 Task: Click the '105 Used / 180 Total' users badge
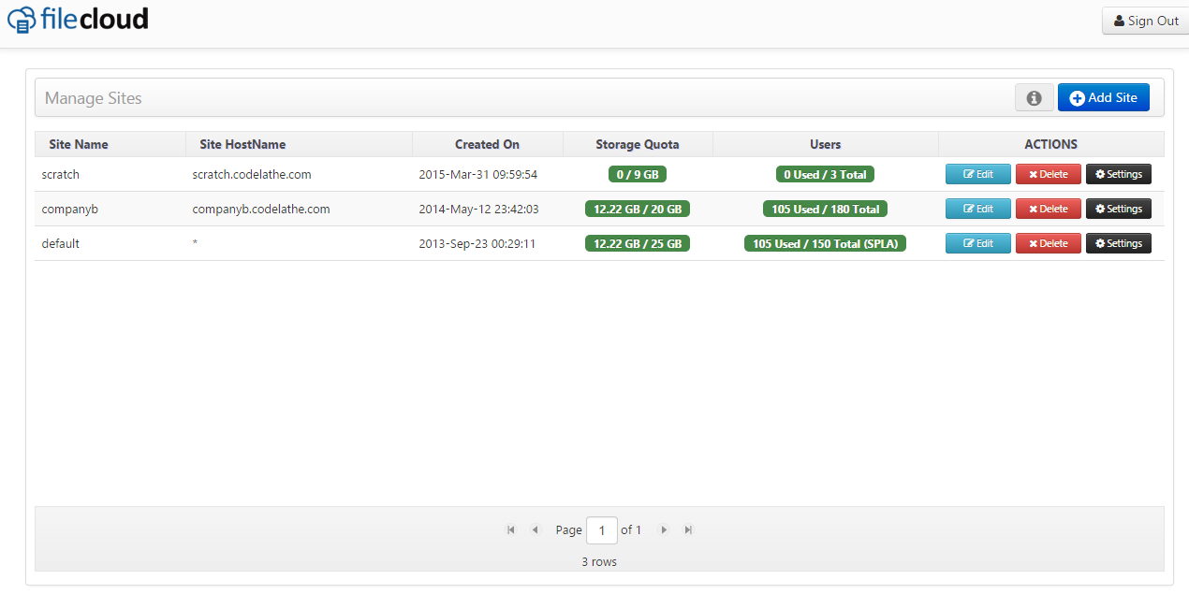[826, 209]
